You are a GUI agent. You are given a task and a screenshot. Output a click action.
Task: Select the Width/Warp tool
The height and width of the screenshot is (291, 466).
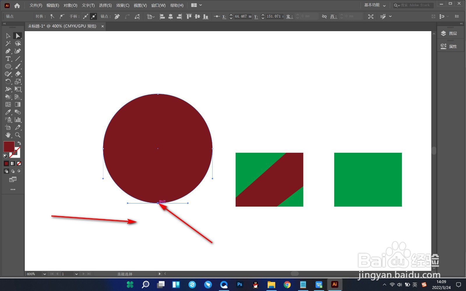[x=8, y=89]
